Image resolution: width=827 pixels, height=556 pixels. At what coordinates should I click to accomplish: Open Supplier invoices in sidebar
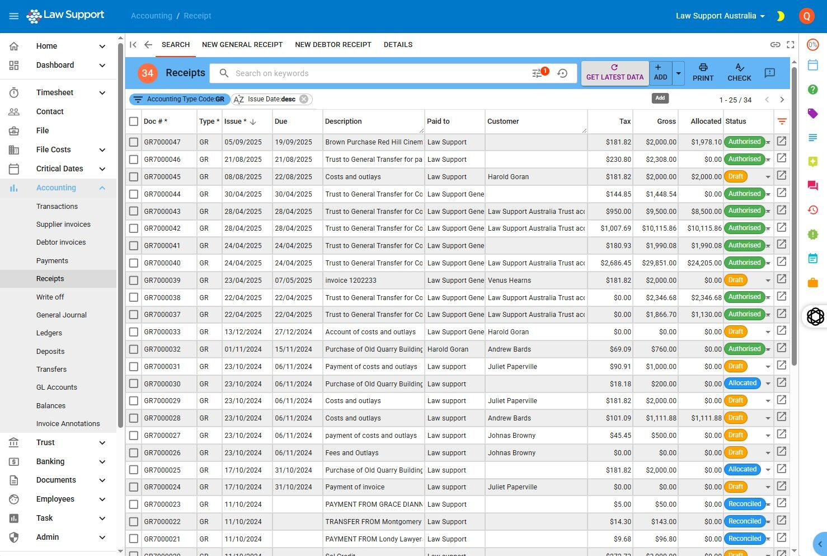[63, 225]
